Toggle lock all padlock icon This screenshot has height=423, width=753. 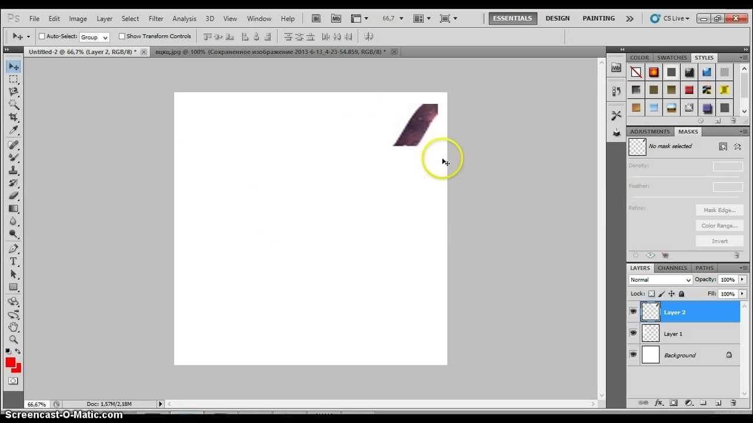coord(681,294)
